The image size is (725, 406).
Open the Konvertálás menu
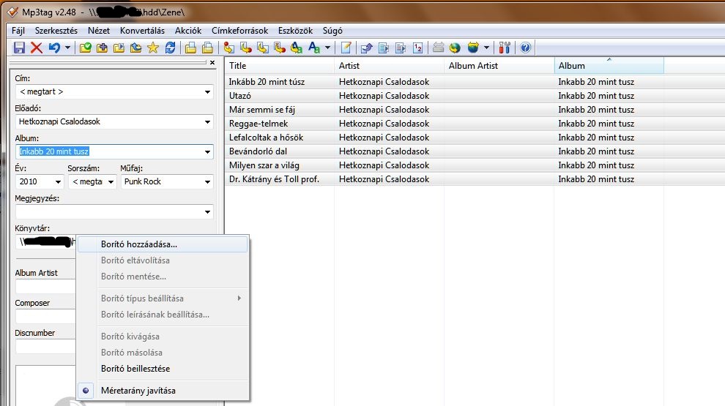(142, 31)
